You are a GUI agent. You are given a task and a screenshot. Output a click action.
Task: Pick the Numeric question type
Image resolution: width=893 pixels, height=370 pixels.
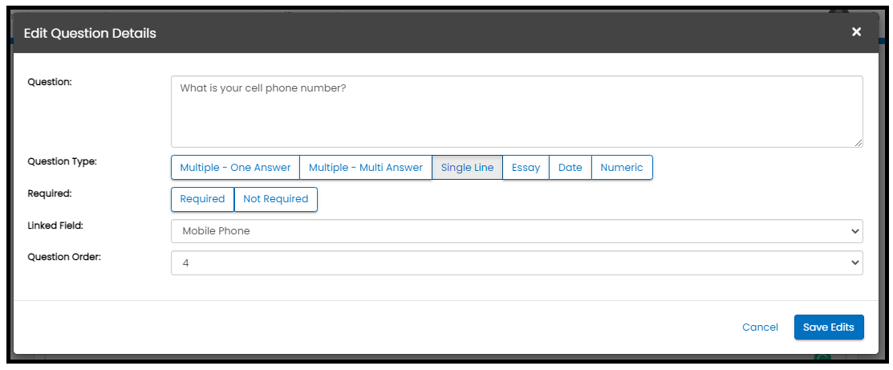click(621, 168)
